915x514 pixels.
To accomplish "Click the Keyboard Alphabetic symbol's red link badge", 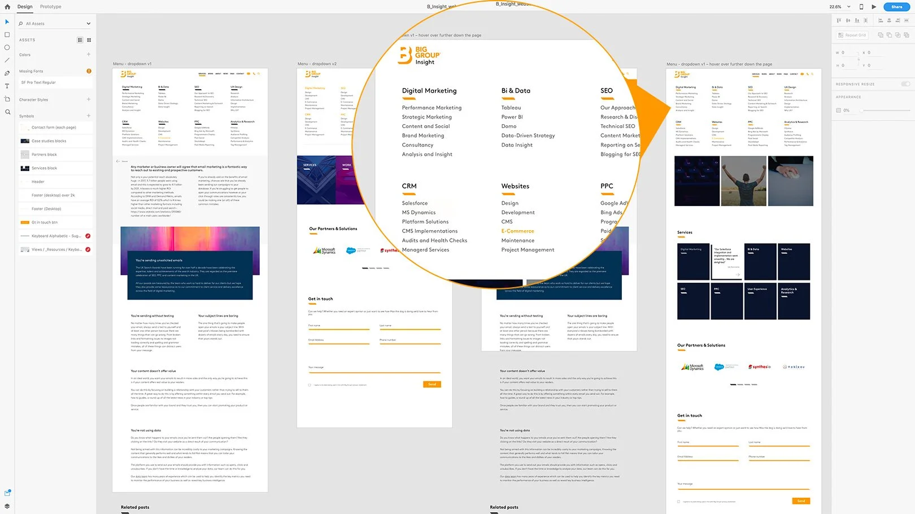I will point(88,236).
